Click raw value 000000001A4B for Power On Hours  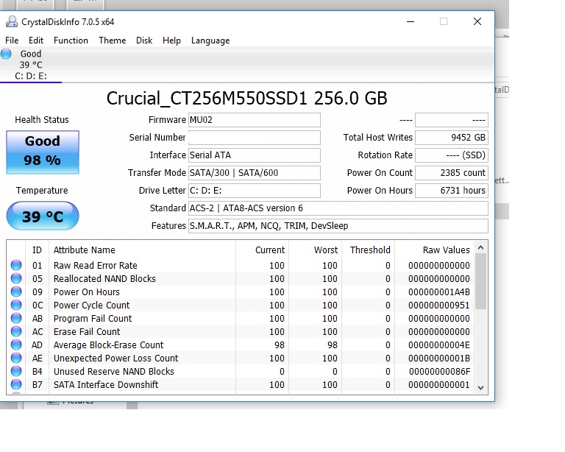coord(439,292)
